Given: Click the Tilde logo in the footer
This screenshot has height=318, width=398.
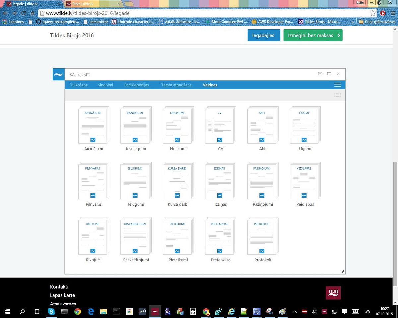Looking at the screenshot, I should pos(333,293).
